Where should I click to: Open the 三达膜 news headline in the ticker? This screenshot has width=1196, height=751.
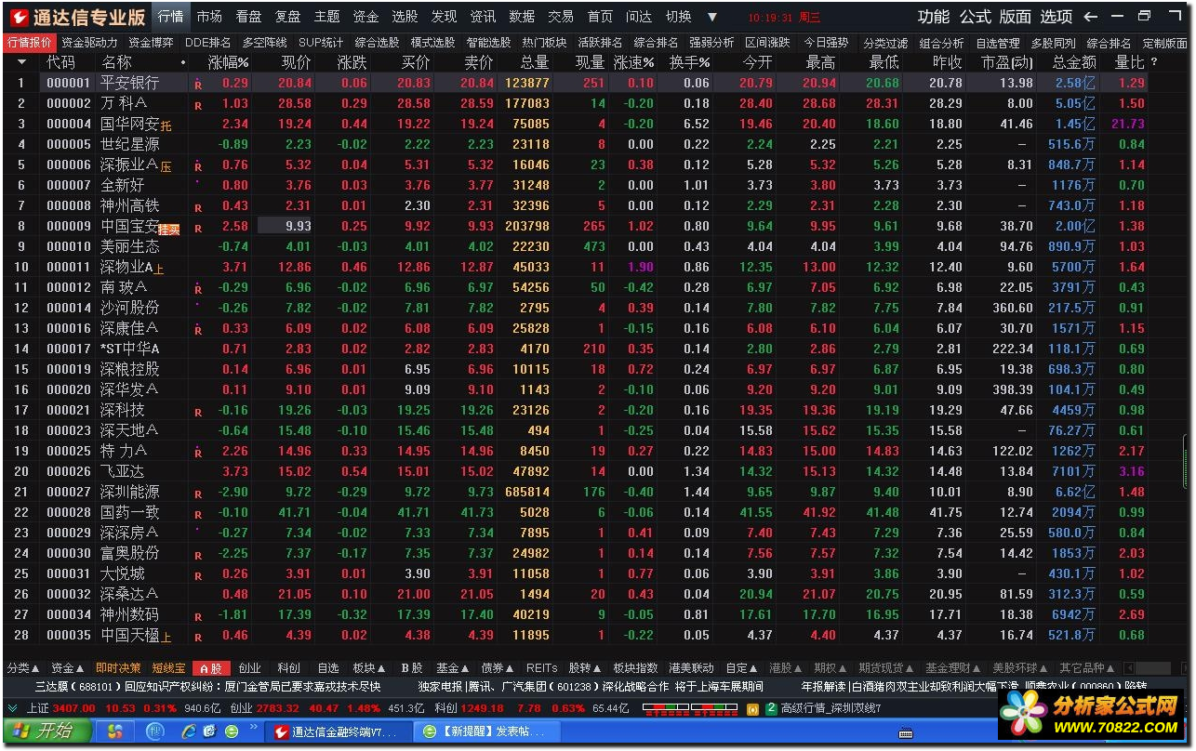tap(207, 687)
